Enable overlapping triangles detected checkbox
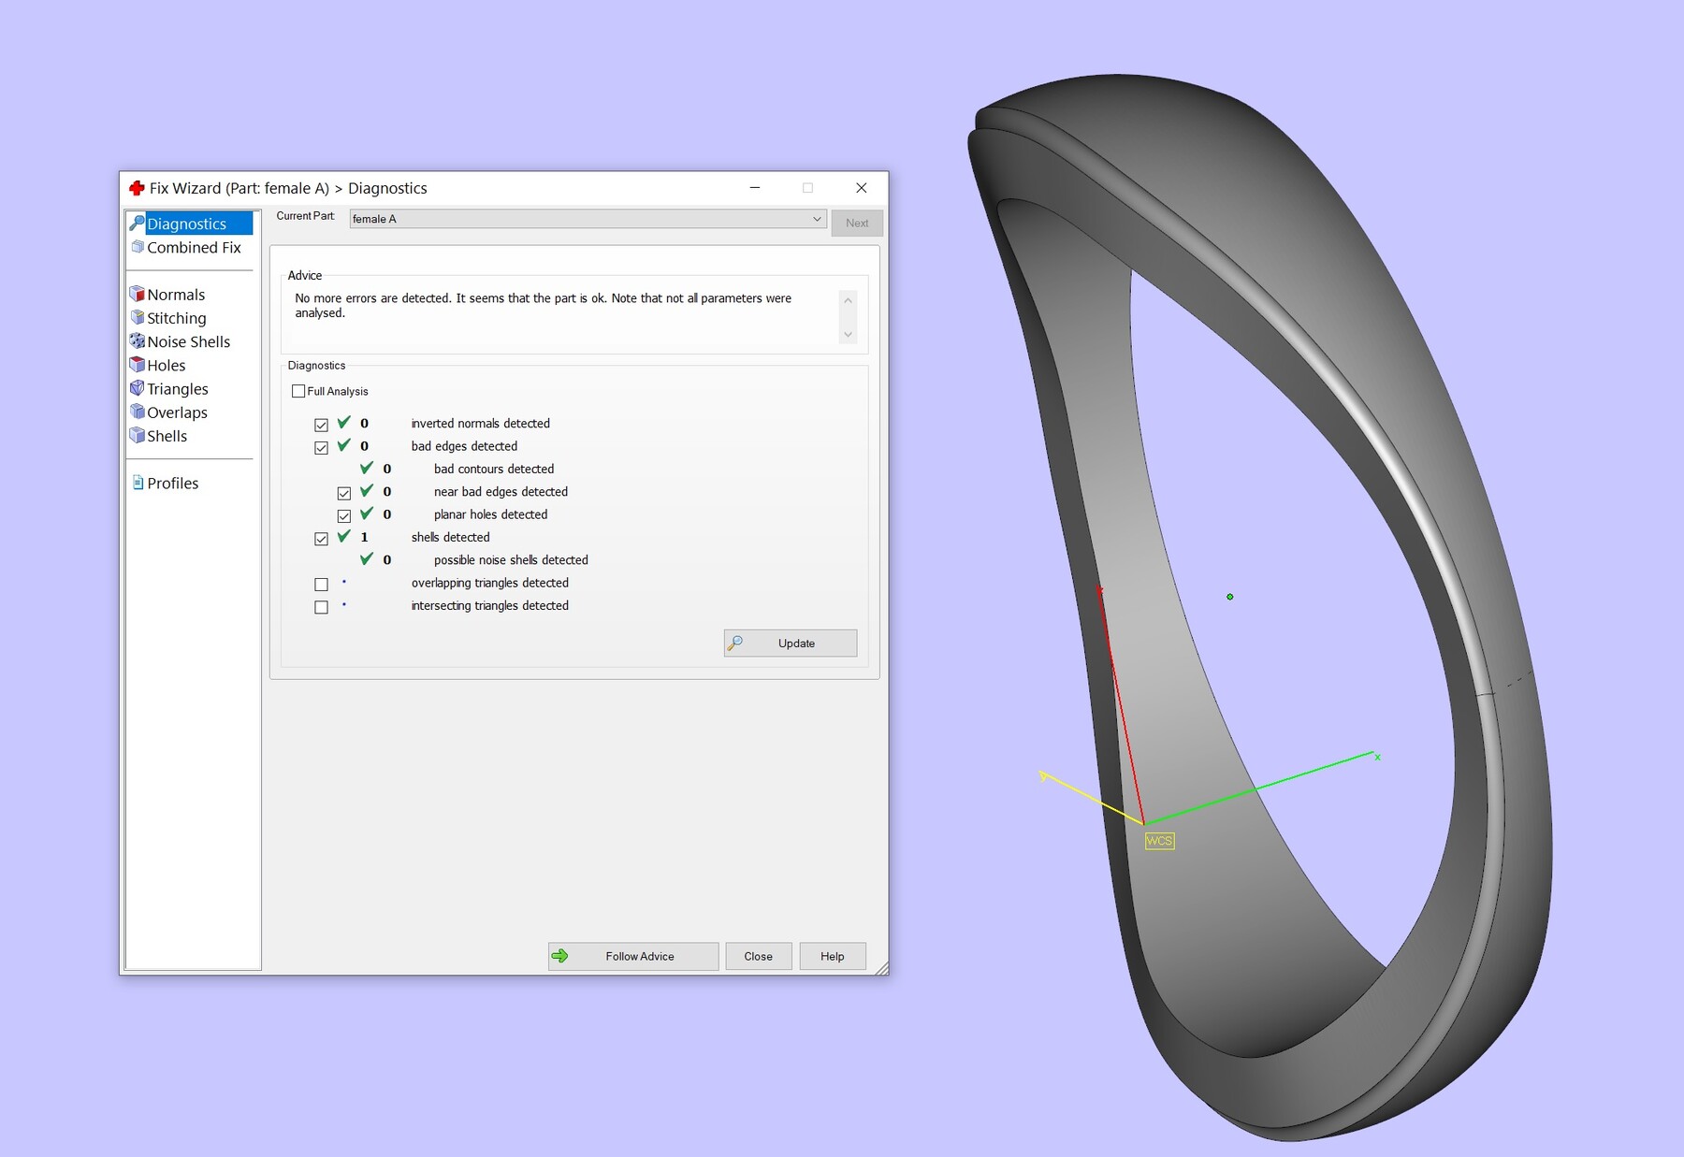Viewport: 1684px width, 1157px height. (321, 585)
